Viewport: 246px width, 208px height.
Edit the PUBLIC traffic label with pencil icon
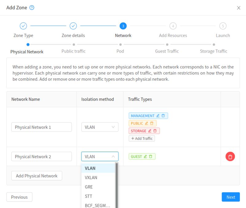[146, 124]
